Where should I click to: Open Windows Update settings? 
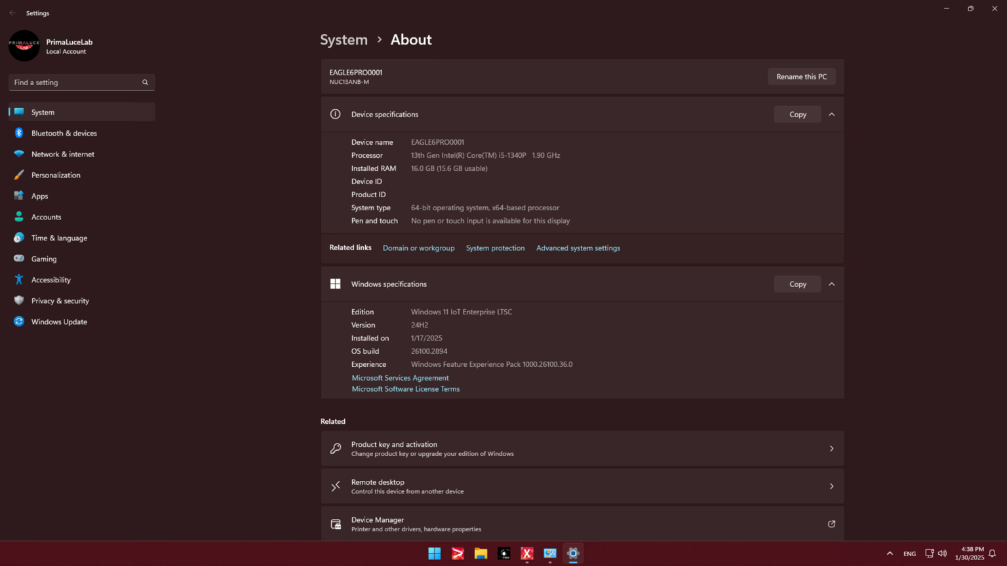tap(59, 322)
